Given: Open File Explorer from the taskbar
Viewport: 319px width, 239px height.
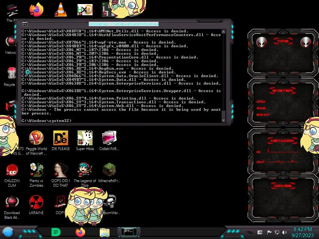Looking at the screenshot, I should 105,232.
